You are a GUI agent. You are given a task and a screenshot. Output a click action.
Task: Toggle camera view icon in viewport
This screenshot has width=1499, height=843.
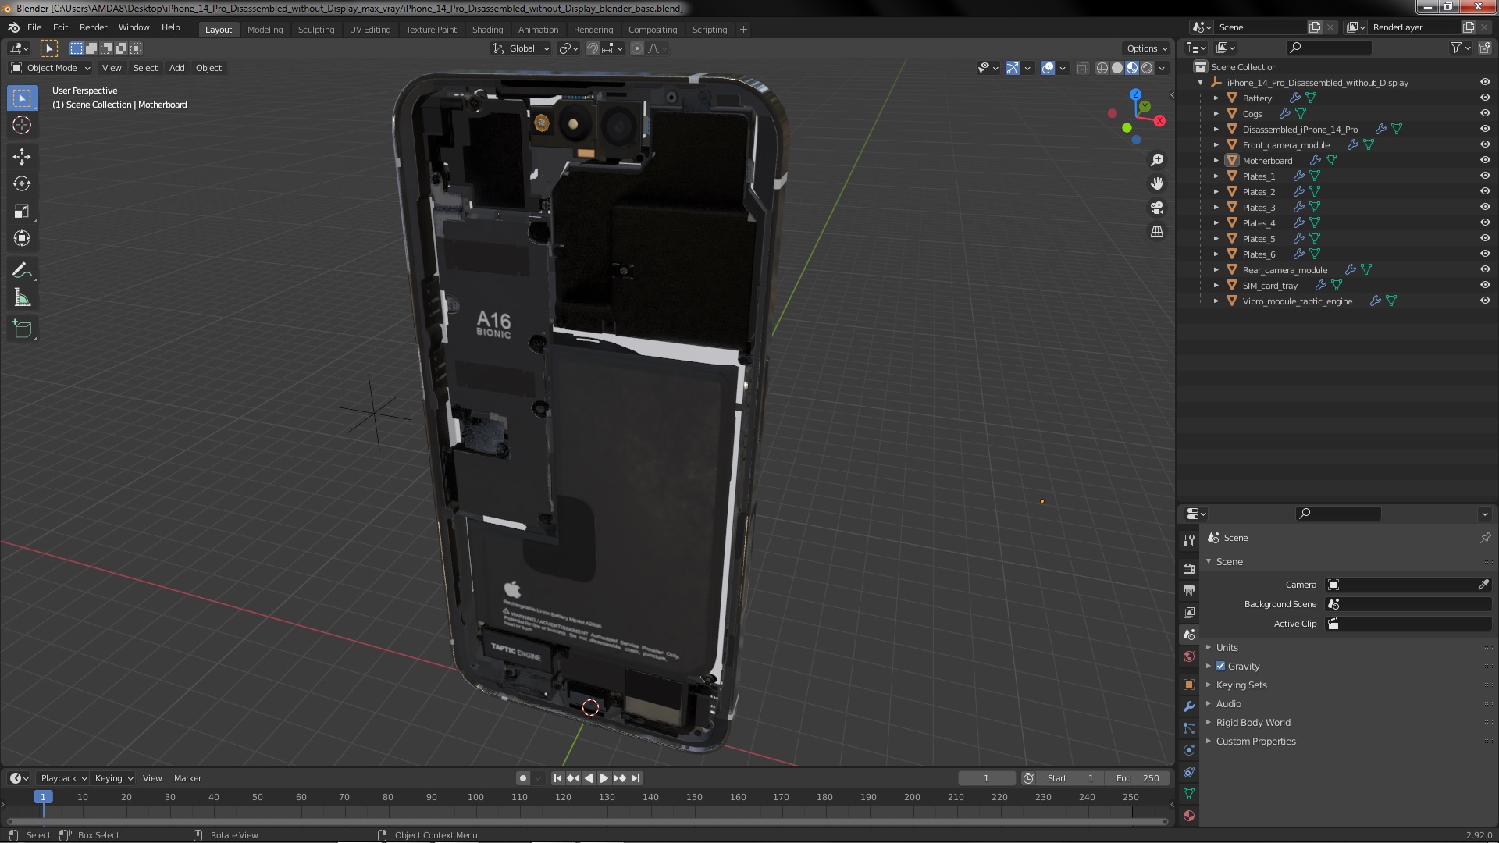pos(1157,208)
